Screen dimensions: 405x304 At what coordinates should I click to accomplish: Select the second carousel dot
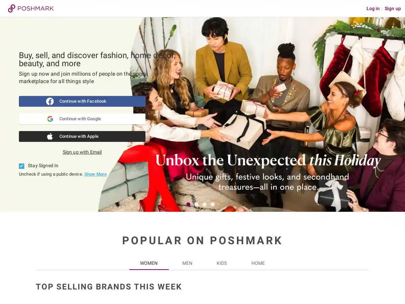click(196, 204)
